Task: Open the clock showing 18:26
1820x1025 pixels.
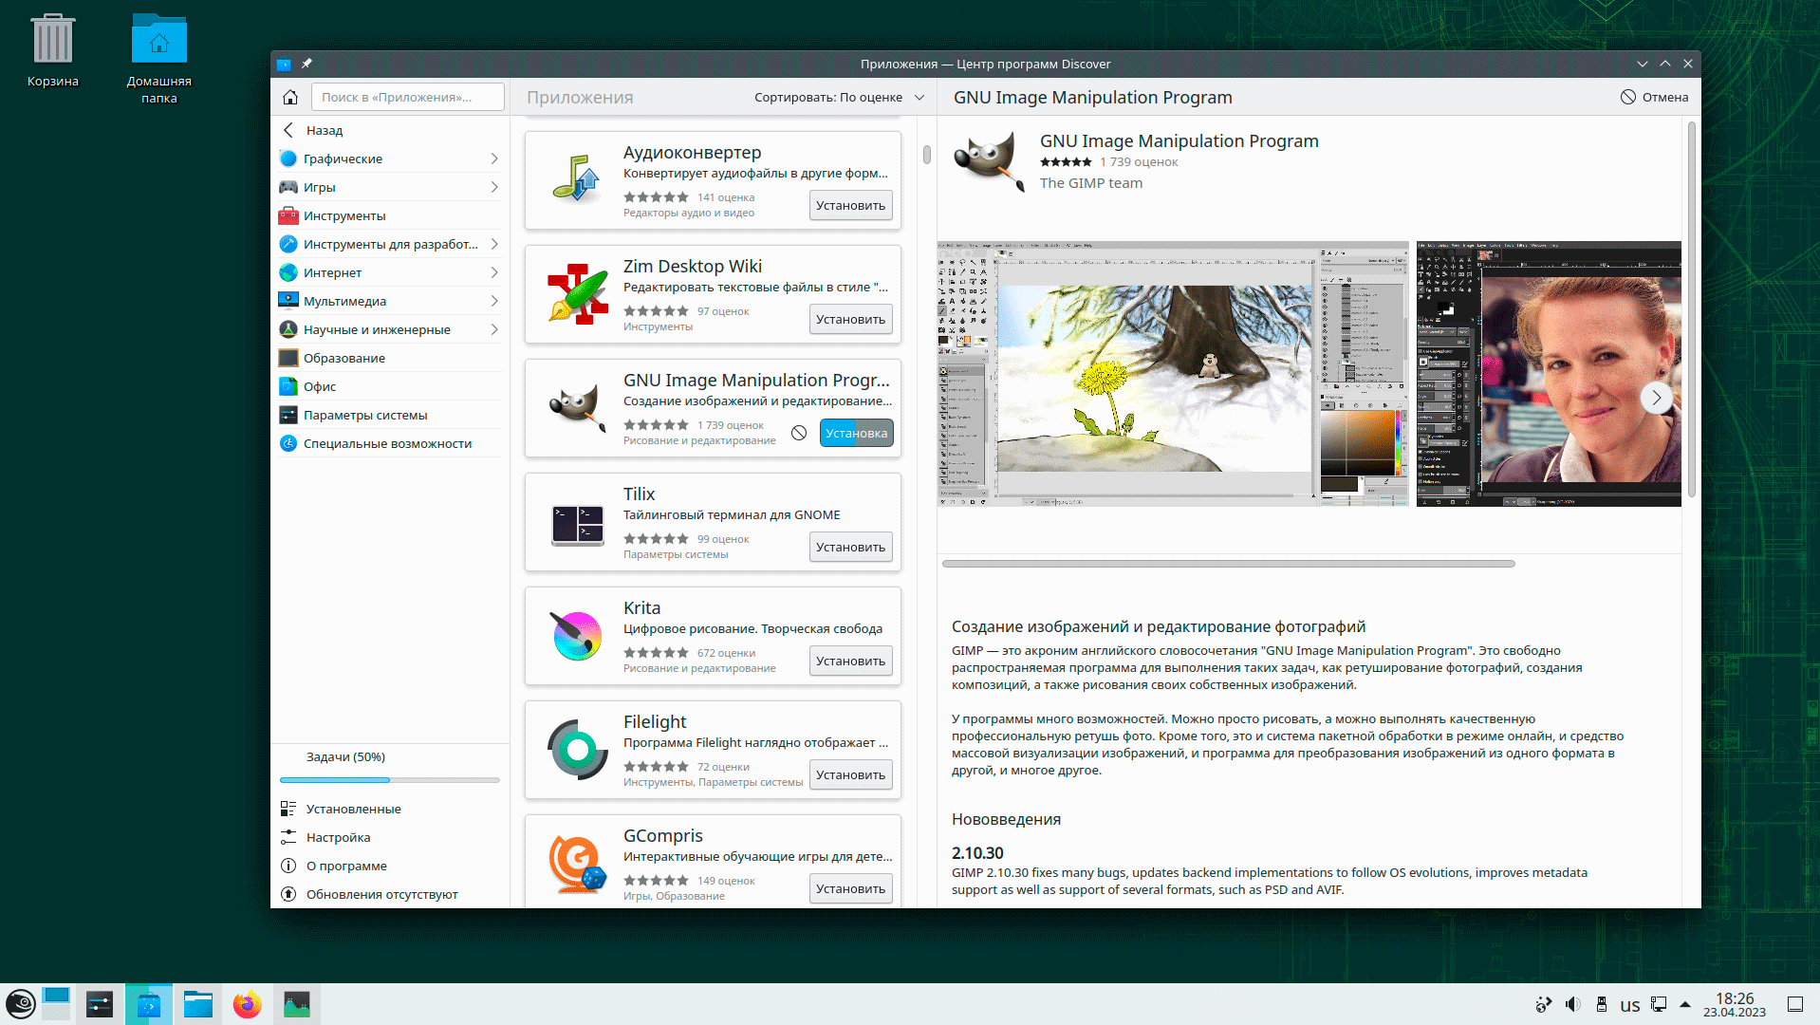Action: (1735, 1004)
